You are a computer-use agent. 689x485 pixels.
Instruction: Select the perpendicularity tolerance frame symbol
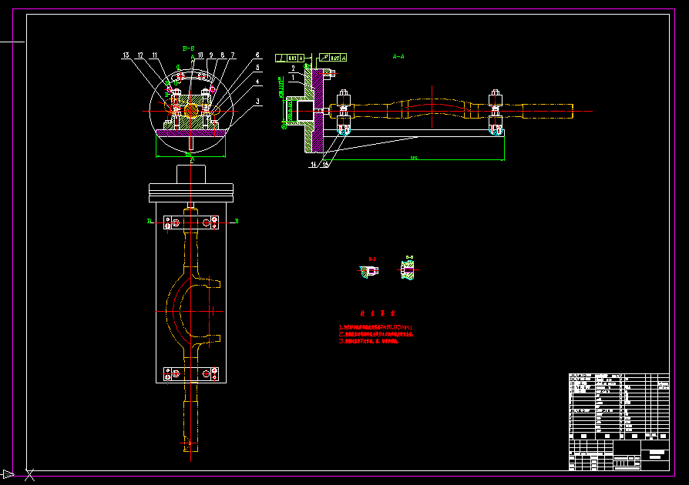coord(281,58)
